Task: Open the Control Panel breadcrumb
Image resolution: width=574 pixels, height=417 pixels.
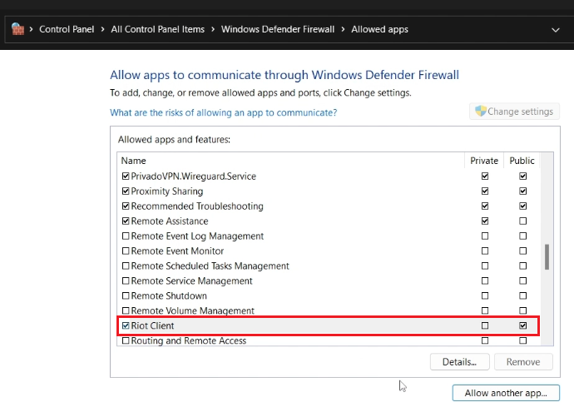Action: point(68,30)
